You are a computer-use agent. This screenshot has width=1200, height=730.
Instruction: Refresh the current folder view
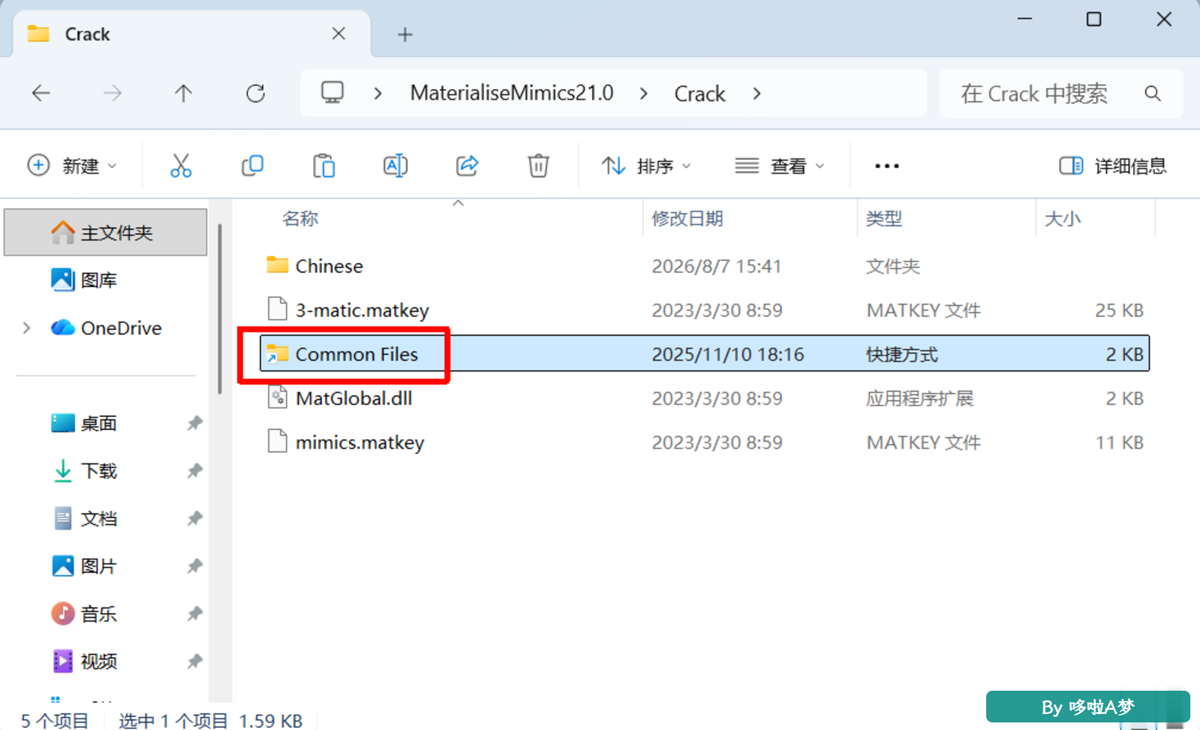pyautogui.click(x=256, y=93)
